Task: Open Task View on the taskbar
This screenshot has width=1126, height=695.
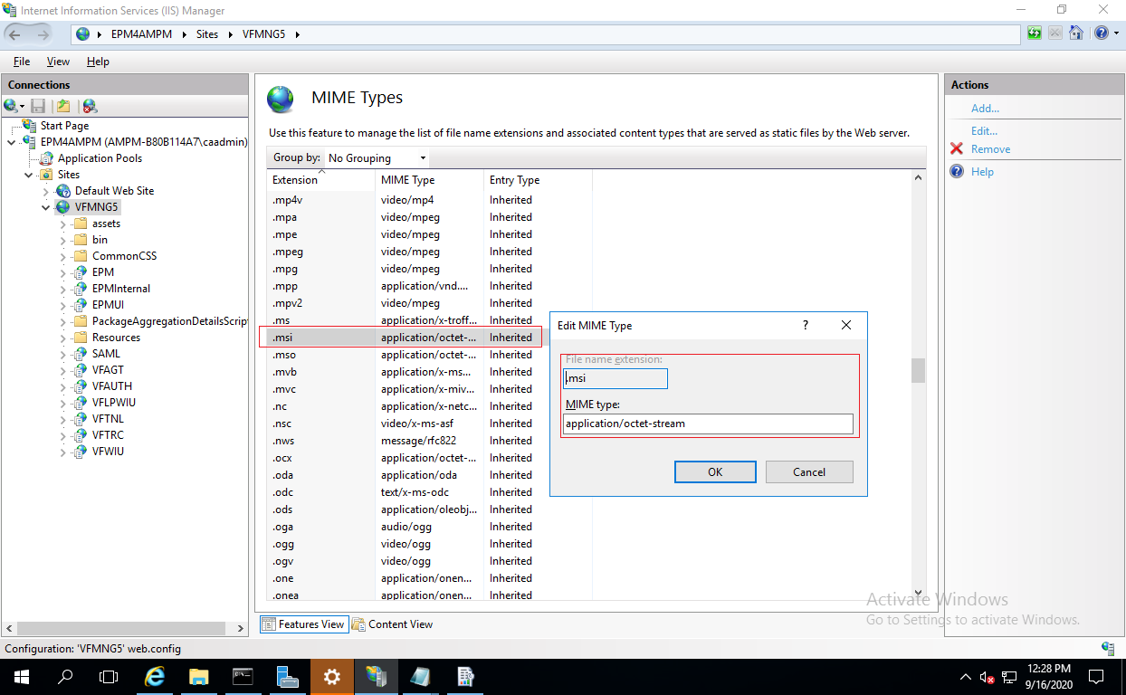Action: (109, 676)
